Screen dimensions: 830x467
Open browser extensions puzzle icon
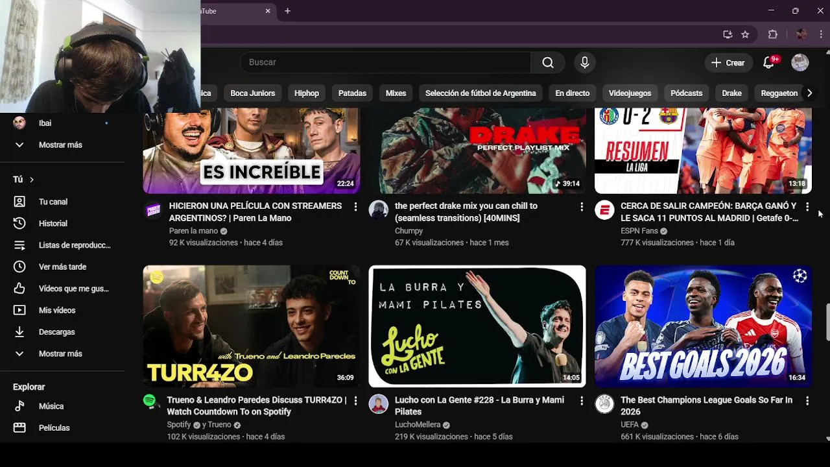pyautogui.click(x=772, y=34)
